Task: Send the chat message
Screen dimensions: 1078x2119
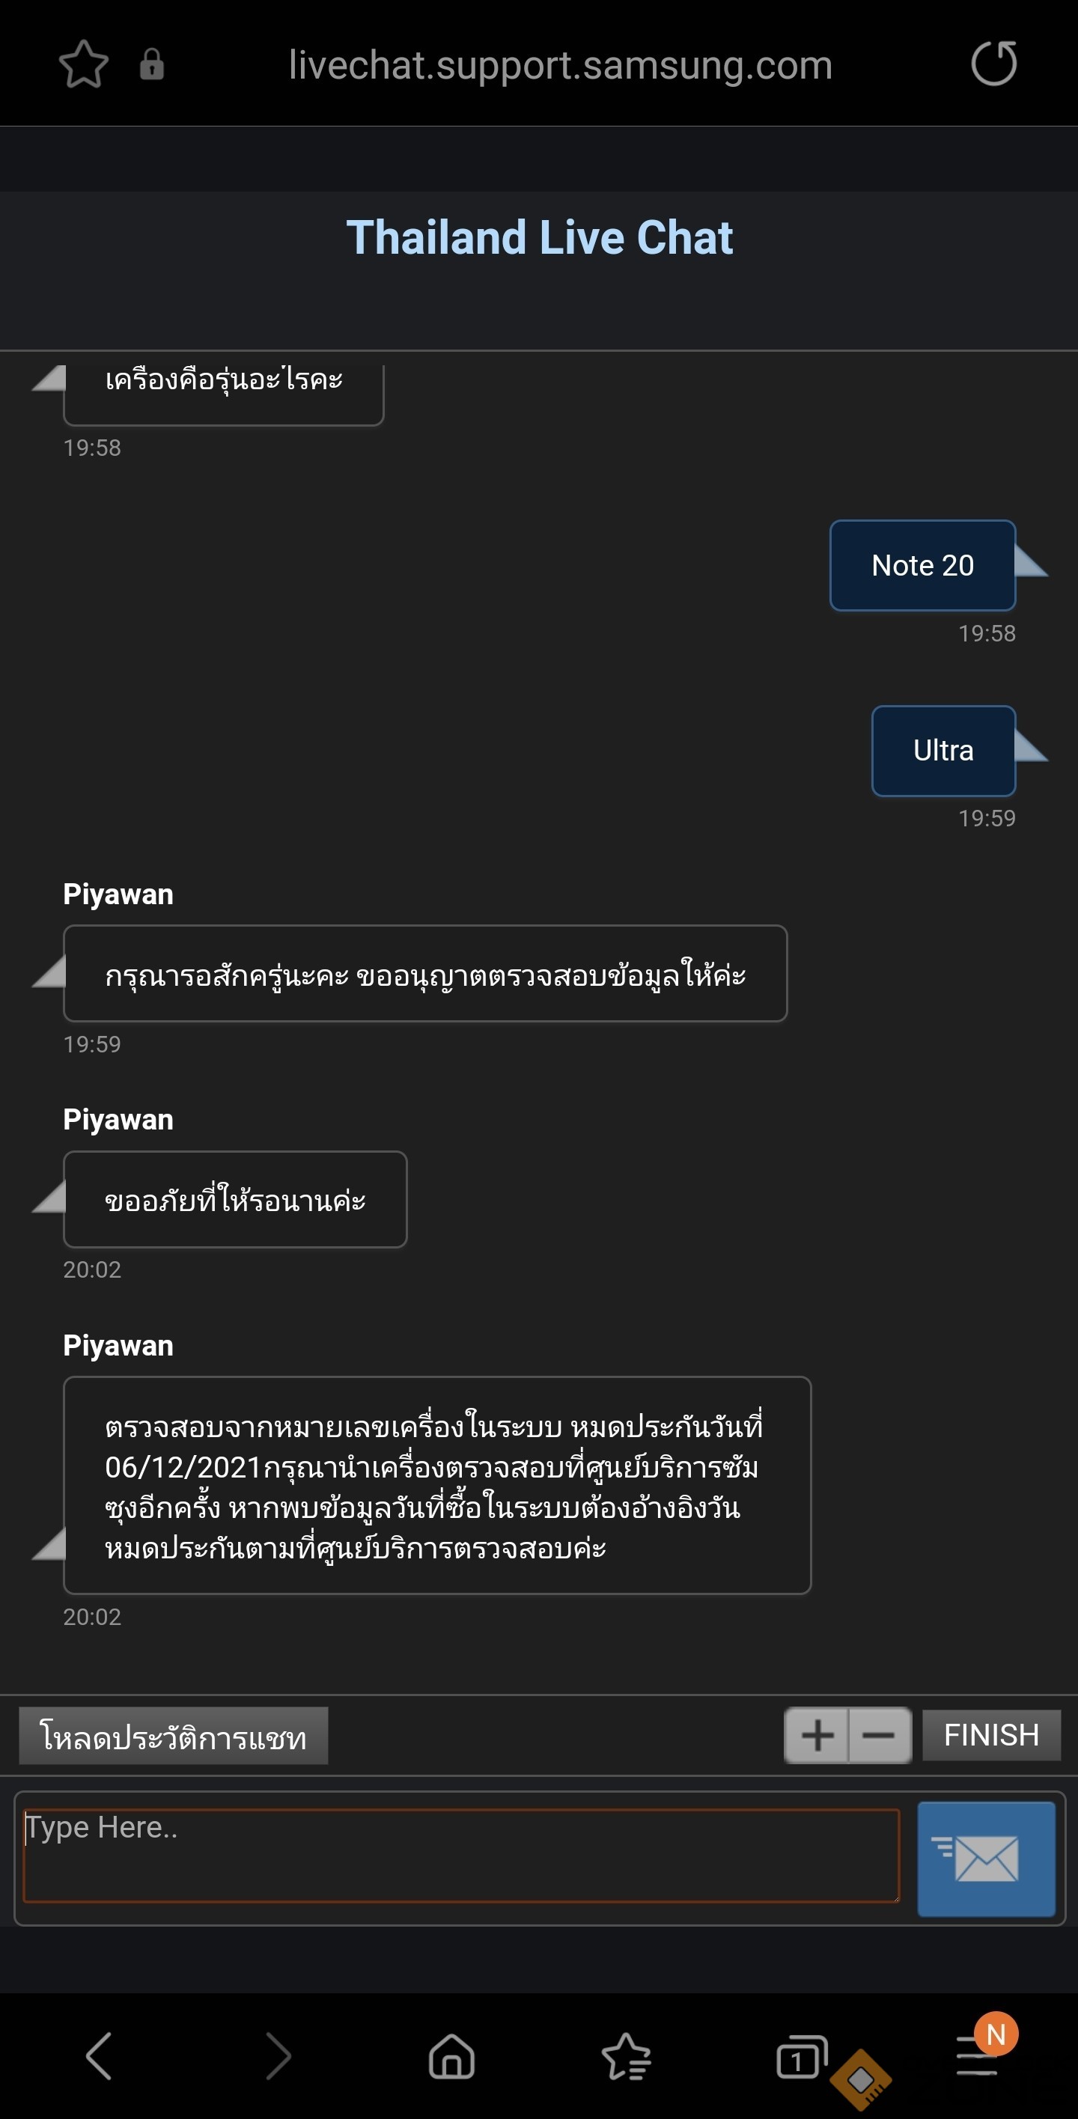Action: click(x=986, y=1859)
